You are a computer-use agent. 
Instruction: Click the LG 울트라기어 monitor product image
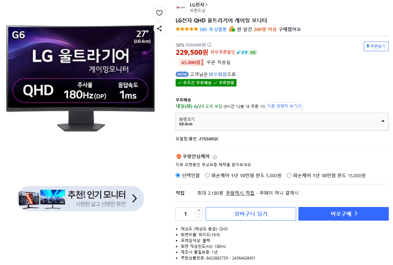[x=80, y=78]
